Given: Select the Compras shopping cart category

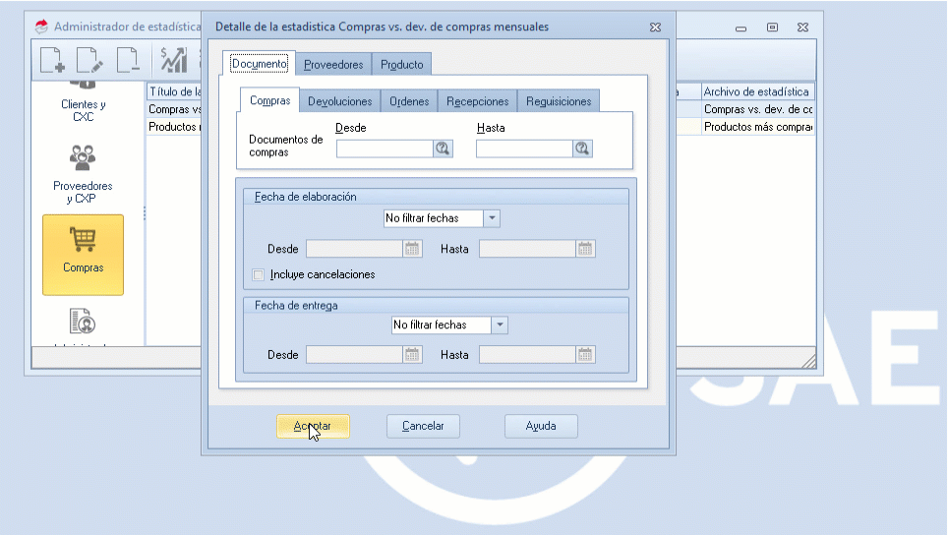Looking at the screenshot, I should [83, 253].
